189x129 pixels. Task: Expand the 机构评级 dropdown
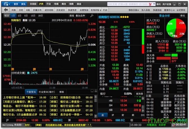coord(95,10)
